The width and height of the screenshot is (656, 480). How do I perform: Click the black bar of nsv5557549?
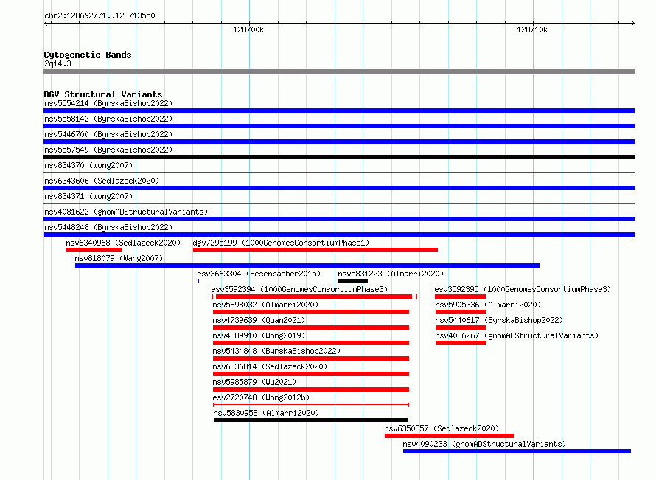point(339,157)
